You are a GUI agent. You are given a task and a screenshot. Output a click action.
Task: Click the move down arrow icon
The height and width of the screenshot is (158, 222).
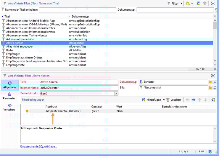(205, 100)
